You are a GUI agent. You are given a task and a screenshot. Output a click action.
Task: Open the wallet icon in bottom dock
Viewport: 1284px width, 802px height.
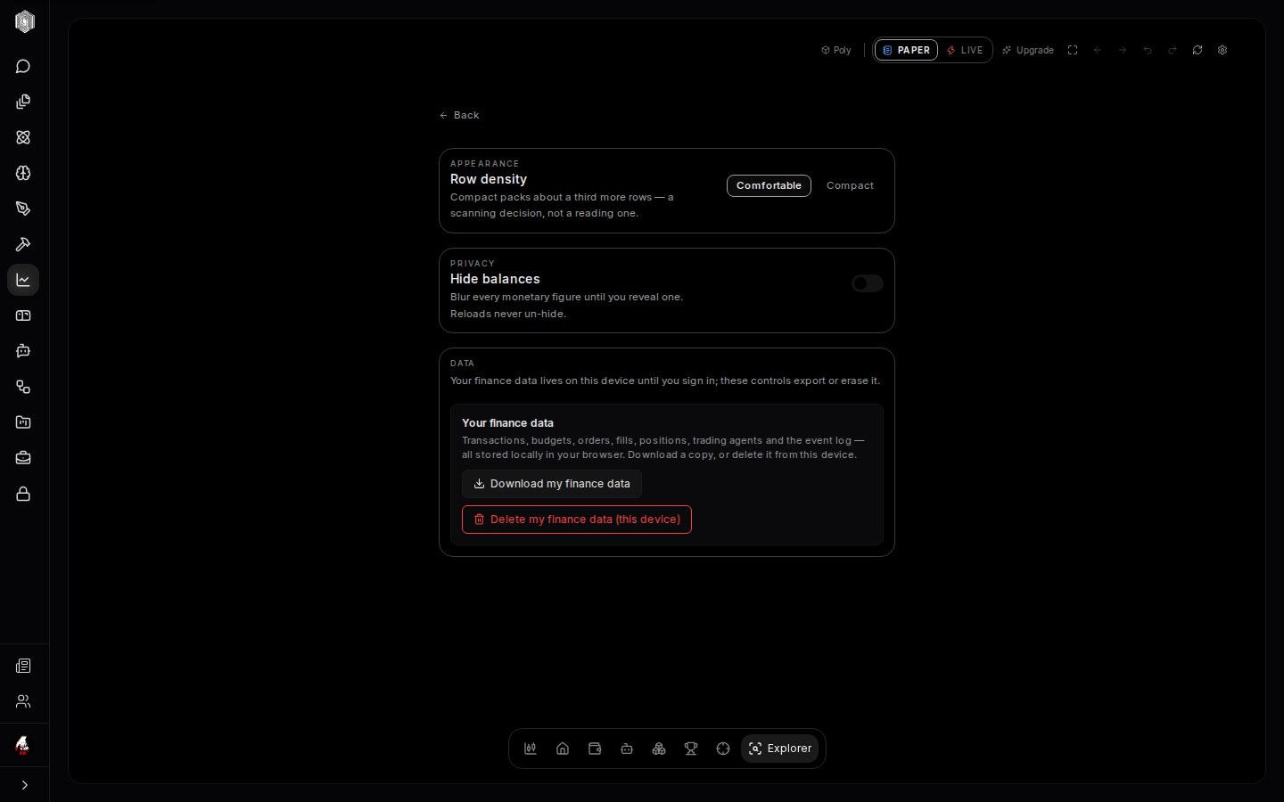595,749
